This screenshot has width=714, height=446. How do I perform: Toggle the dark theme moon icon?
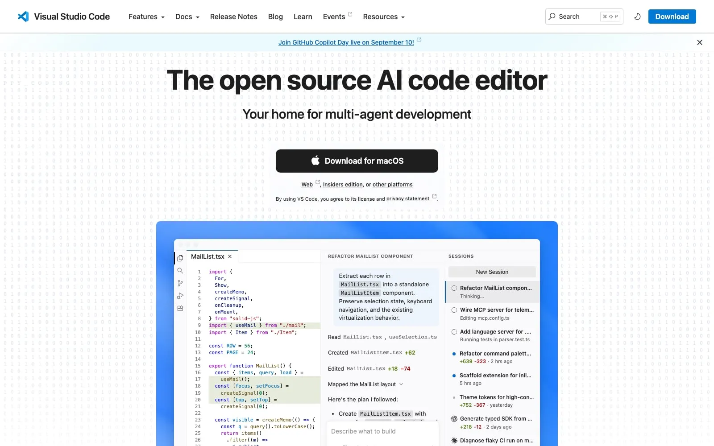[637, 17]
